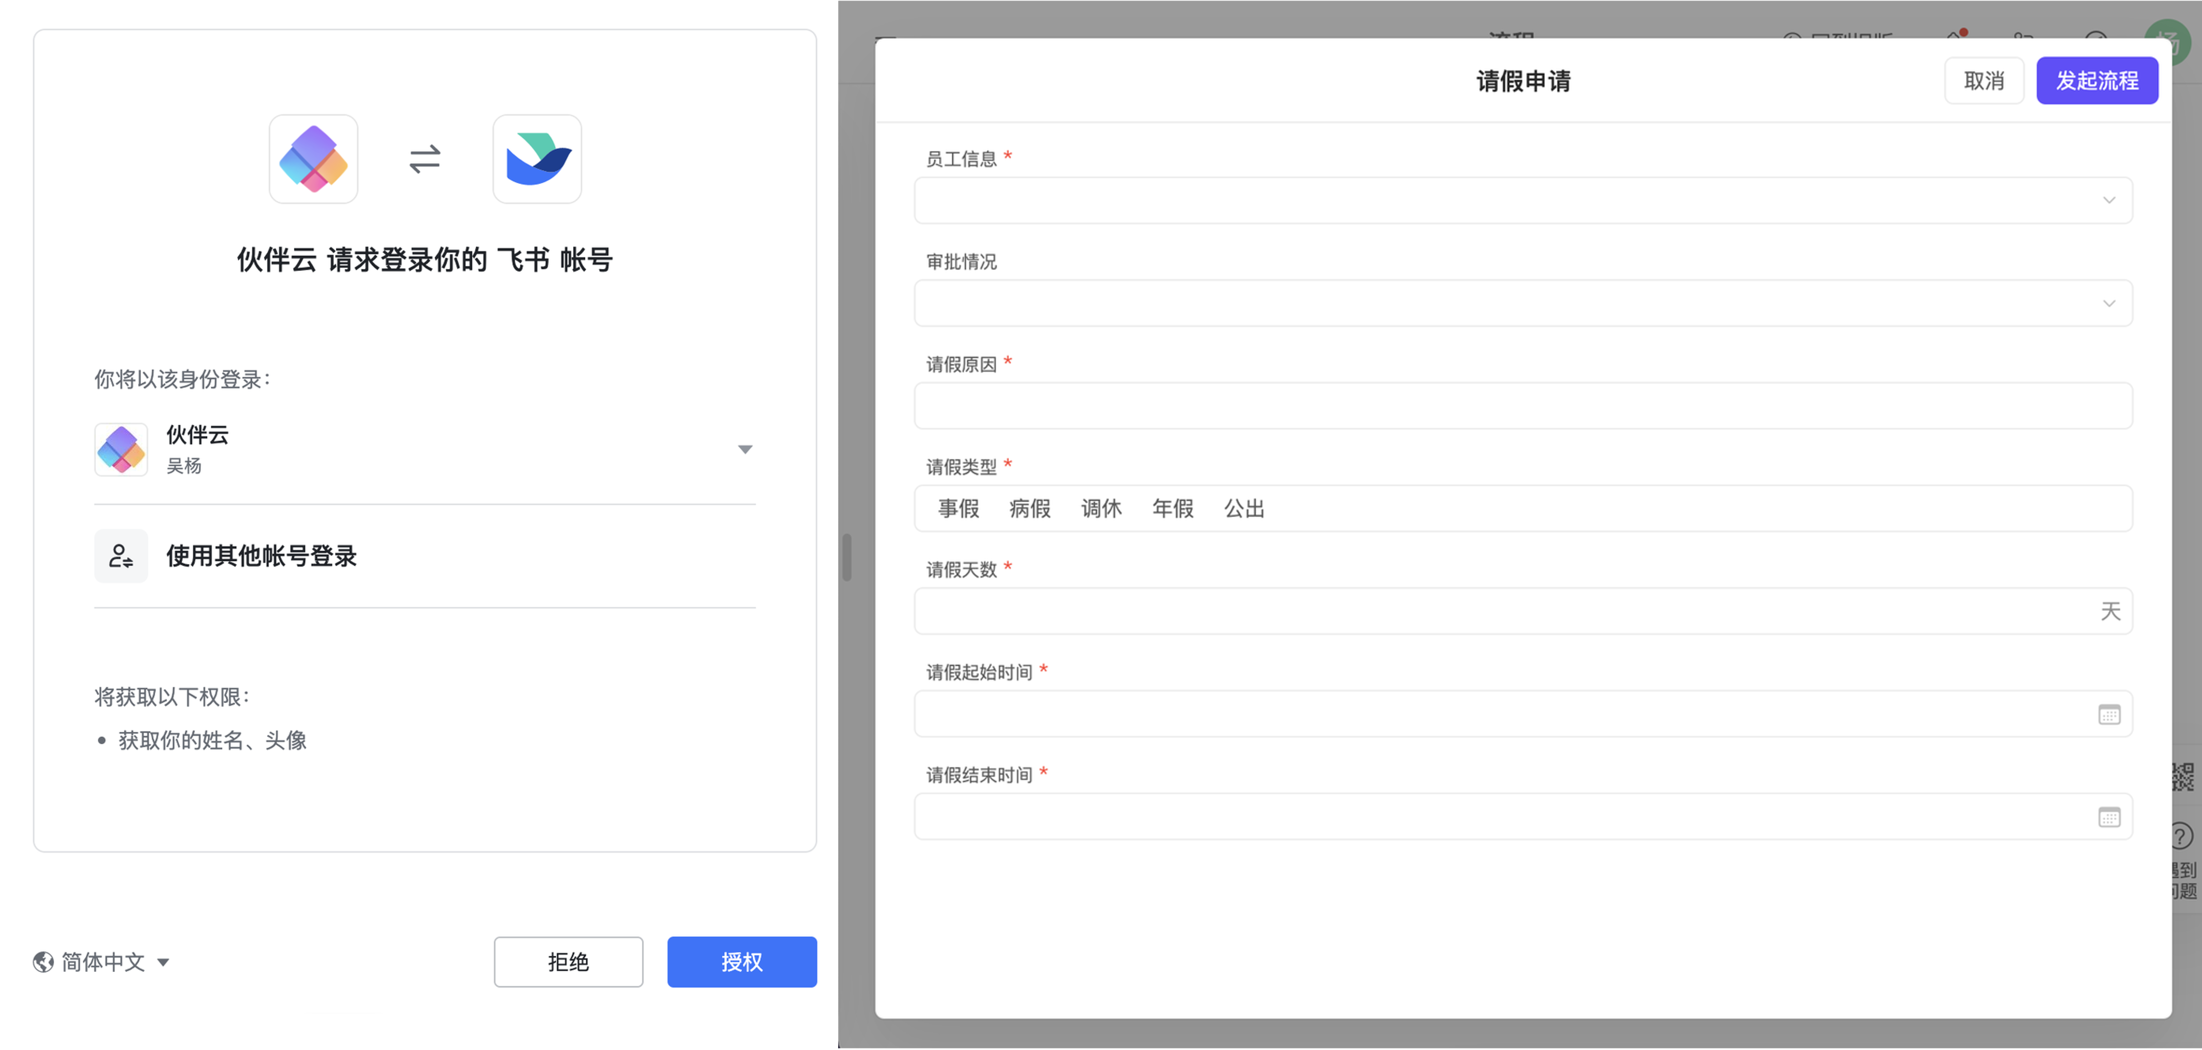The height and width of the screenshot is (1050, 2202).
Task: Expand the 审批情况 dropdown
Action: pyautogui.click(x=2108, y=304)
